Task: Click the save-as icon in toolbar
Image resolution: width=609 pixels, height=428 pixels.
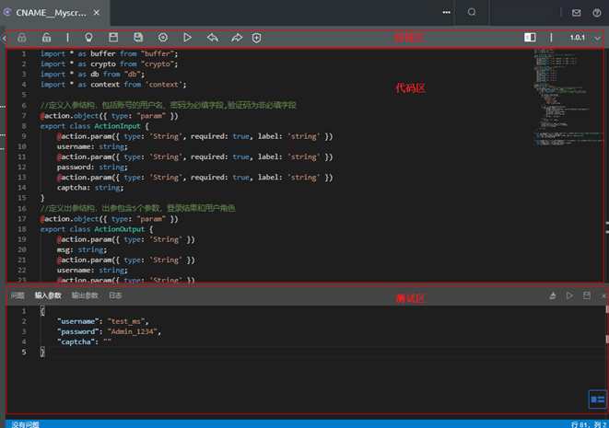Action: pyautogui.click(x=138, y=38)
